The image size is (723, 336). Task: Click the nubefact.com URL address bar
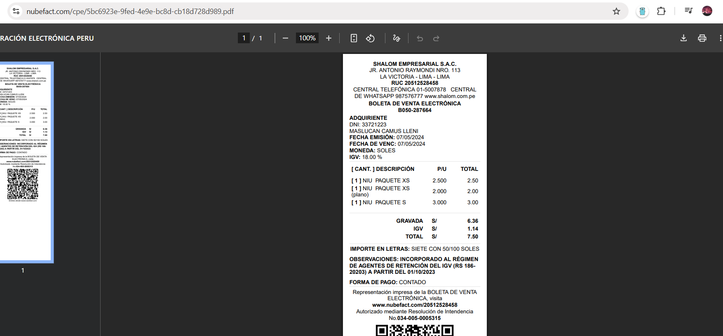coord(289,12)
